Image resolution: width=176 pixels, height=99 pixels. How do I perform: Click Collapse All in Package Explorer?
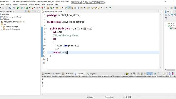click(x=26, y=12)
